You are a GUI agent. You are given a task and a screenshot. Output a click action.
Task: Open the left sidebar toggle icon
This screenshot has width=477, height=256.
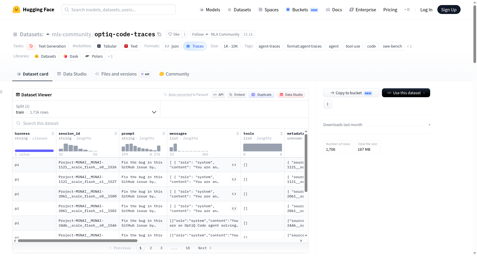click(1, 92)
